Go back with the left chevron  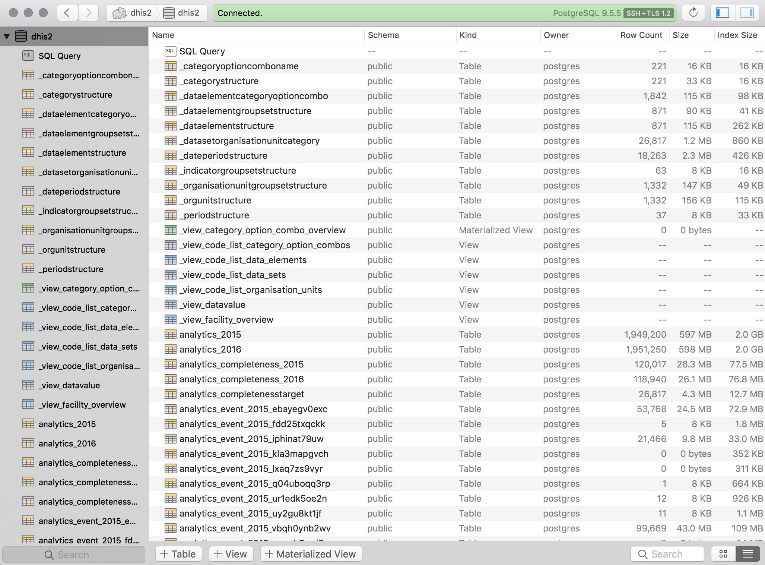(67, 13)
